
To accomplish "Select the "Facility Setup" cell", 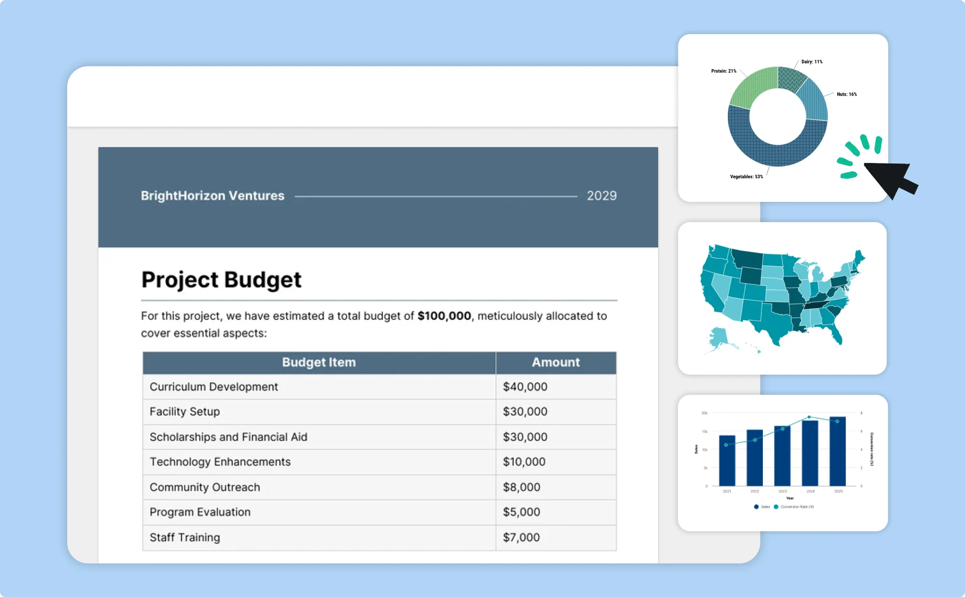I will tap(319, 411).
